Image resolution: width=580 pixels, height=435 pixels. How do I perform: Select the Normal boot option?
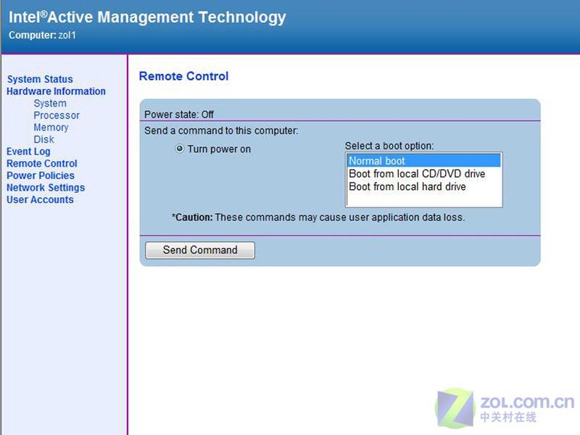[x=424, y=161]
